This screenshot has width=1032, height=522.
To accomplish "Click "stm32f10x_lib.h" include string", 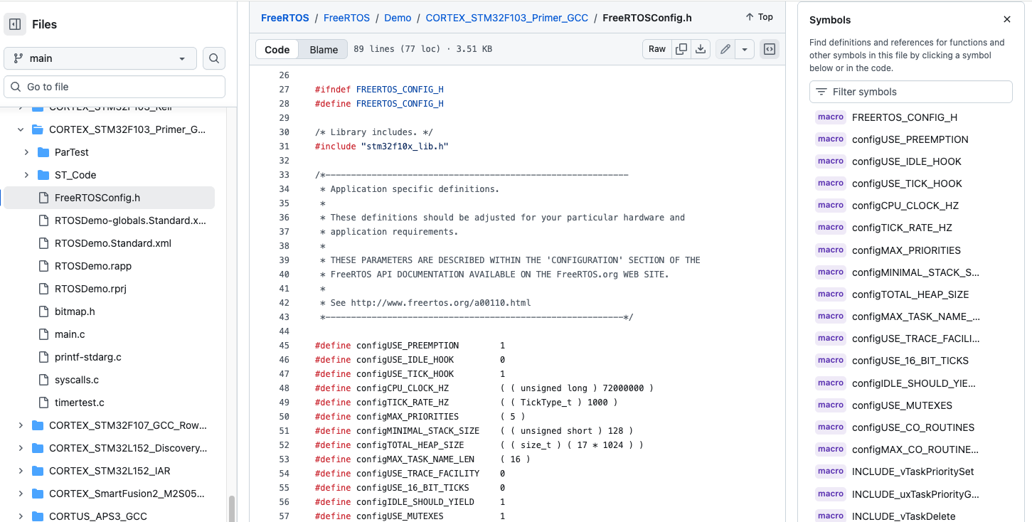I will click(405, 147).
